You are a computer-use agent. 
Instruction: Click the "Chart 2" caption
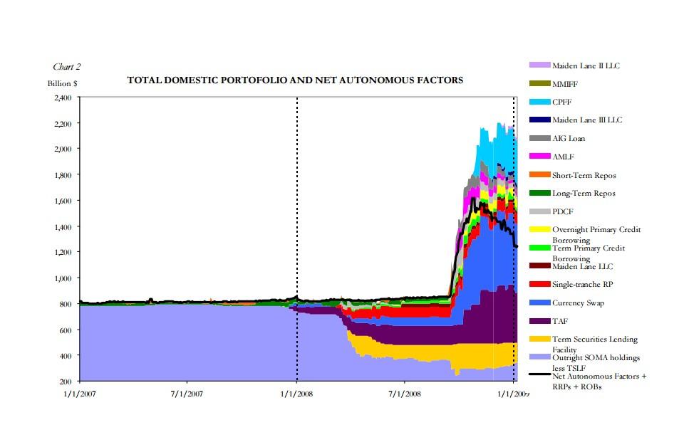click(x=66, y=67)
